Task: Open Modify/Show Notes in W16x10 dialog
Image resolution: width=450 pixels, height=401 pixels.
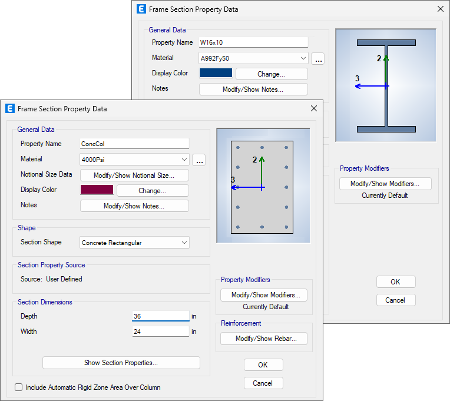Action: 253,89
